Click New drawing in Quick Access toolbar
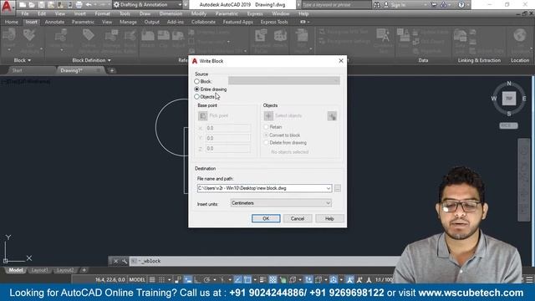 pos(23,5)
